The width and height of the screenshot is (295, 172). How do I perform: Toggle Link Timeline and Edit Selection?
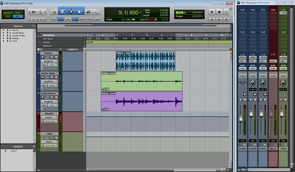(75, 19)
